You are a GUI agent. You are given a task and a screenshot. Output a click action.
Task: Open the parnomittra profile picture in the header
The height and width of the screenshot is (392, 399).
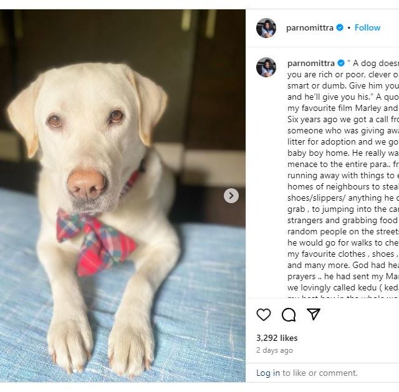click(x=266, y=28)
